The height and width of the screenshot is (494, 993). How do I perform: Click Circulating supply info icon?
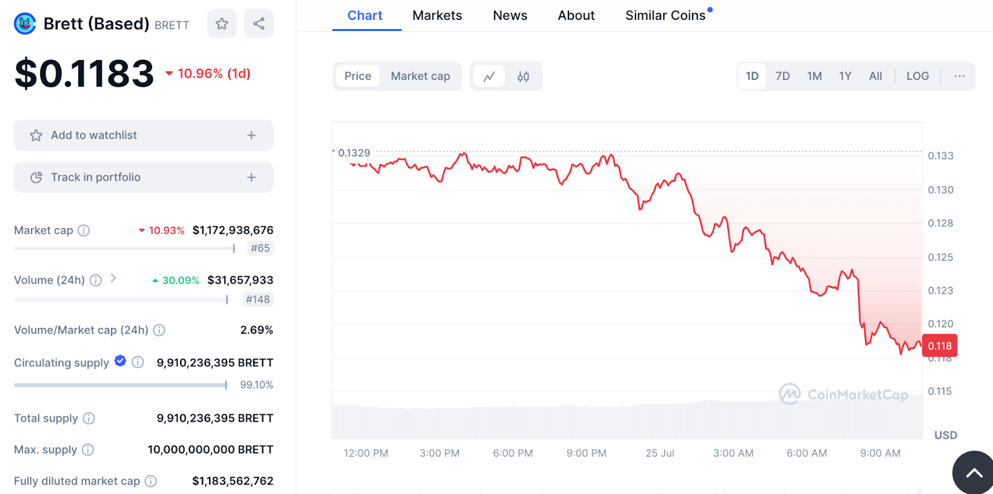pos(138,362)
